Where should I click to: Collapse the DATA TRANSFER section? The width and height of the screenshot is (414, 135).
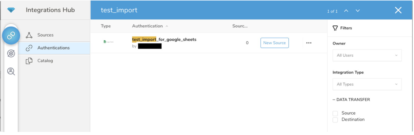tap(334, 100)
